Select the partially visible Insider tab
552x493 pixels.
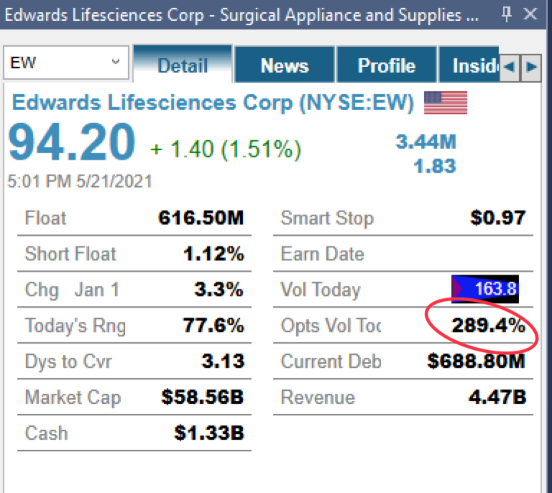(x=469, y=65)
